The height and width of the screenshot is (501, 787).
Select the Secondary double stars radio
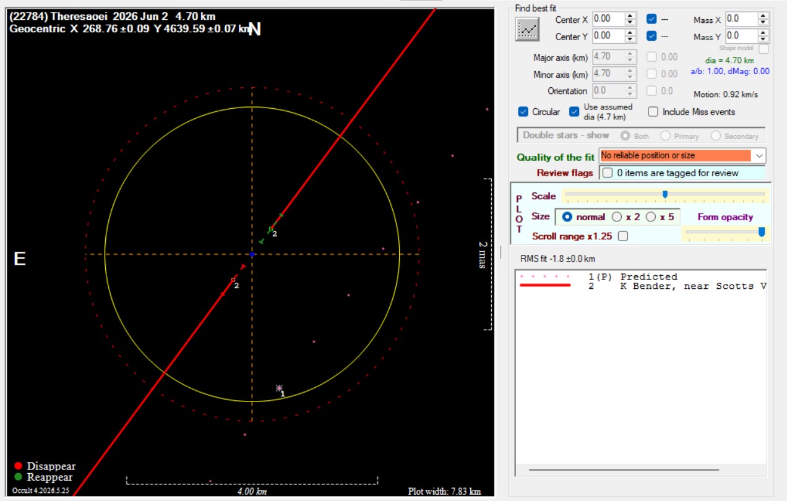click(716, 135)
